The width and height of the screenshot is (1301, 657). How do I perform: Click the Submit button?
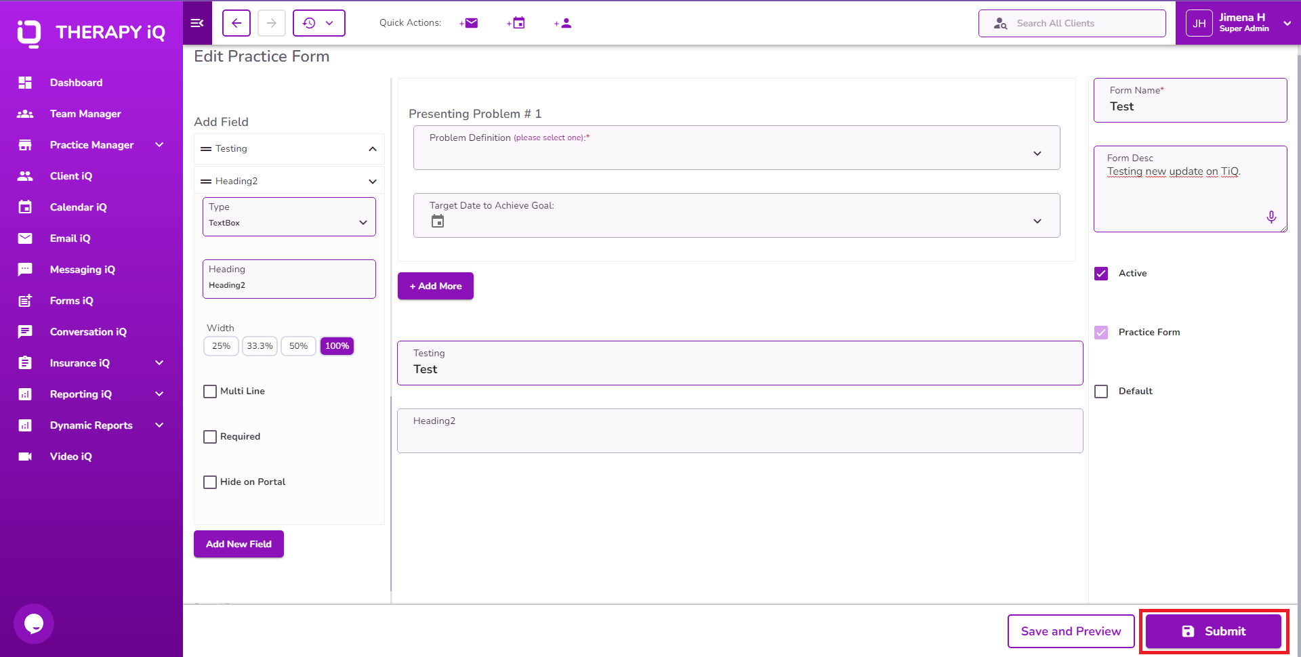[x=1215, y=631]
